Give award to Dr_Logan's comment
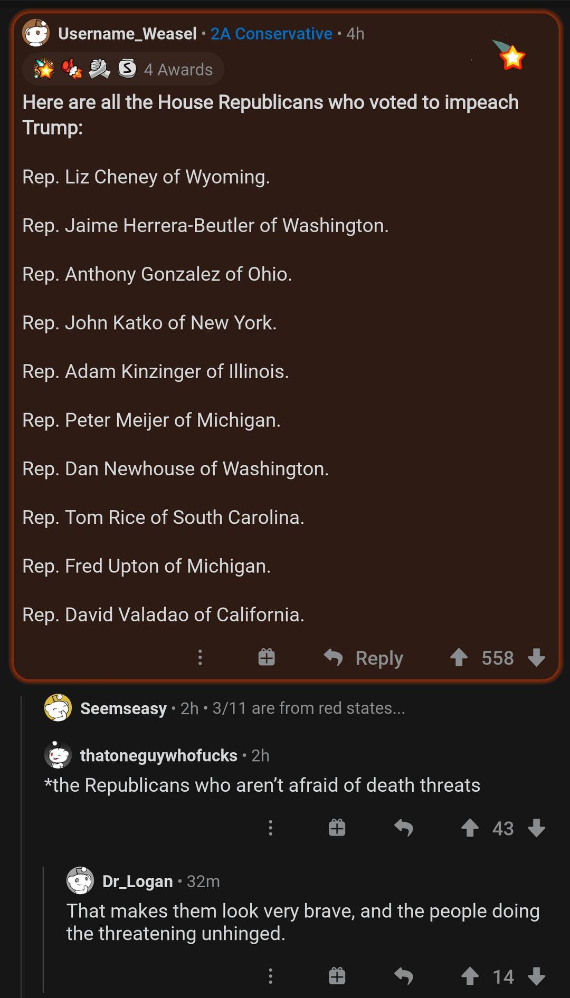570x998 pixels. tap(337, 976)
